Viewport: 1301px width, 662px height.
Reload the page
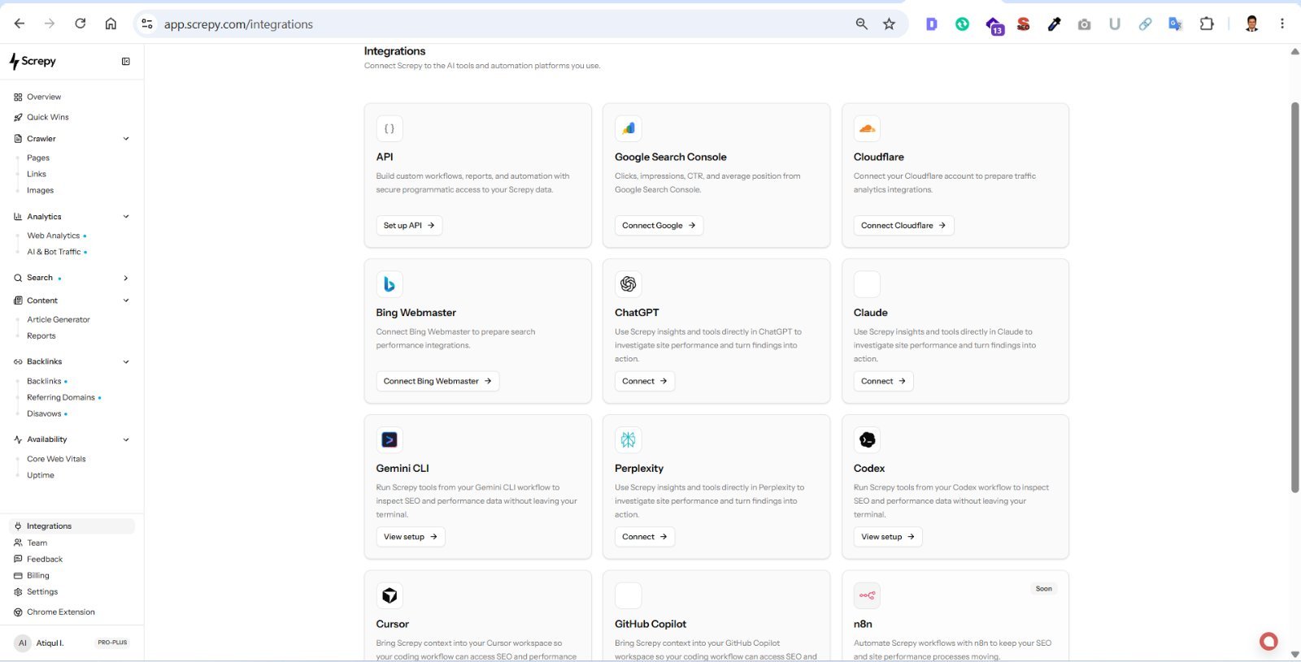tap(80, 24)
